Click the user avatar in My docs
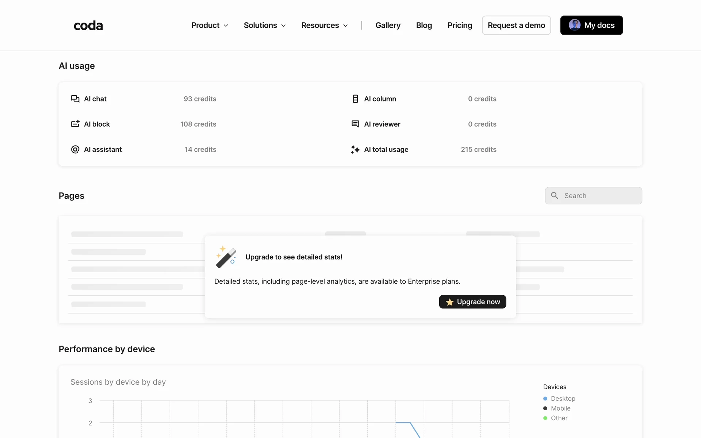701x438 pixels. point(574,25)
